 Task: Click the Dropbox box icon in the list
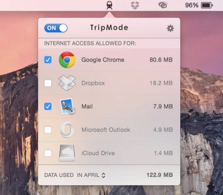tap(67, 83)
